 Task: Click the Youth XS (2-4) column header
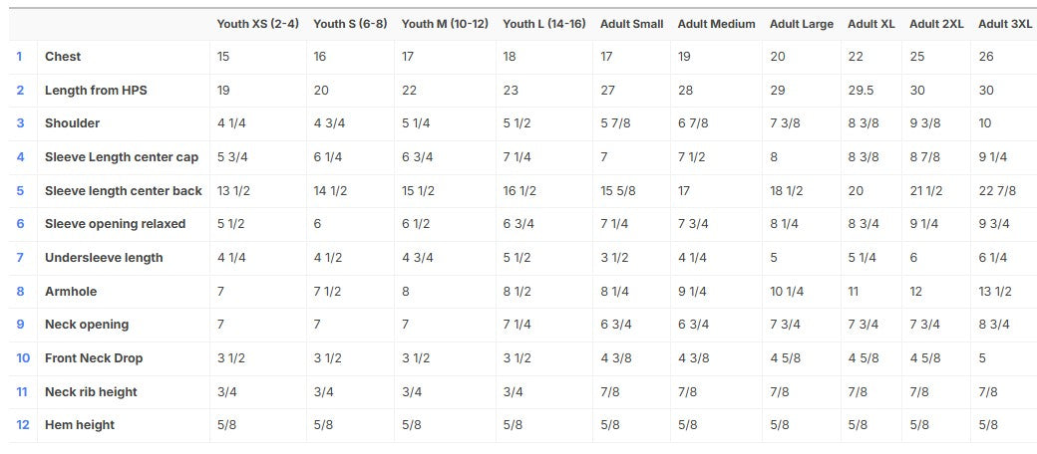pyautogui.click(x=258, y=24)
